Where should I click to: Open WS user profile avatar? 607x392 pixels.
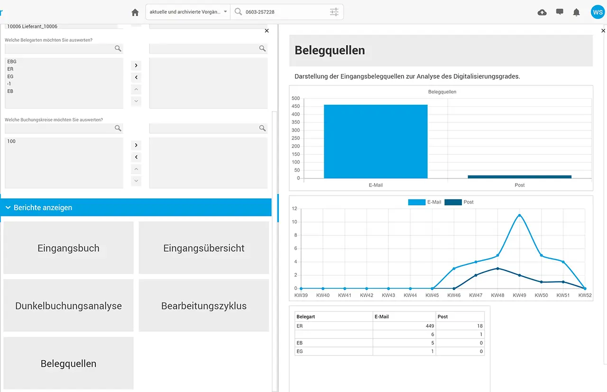[x=597, y=12]
